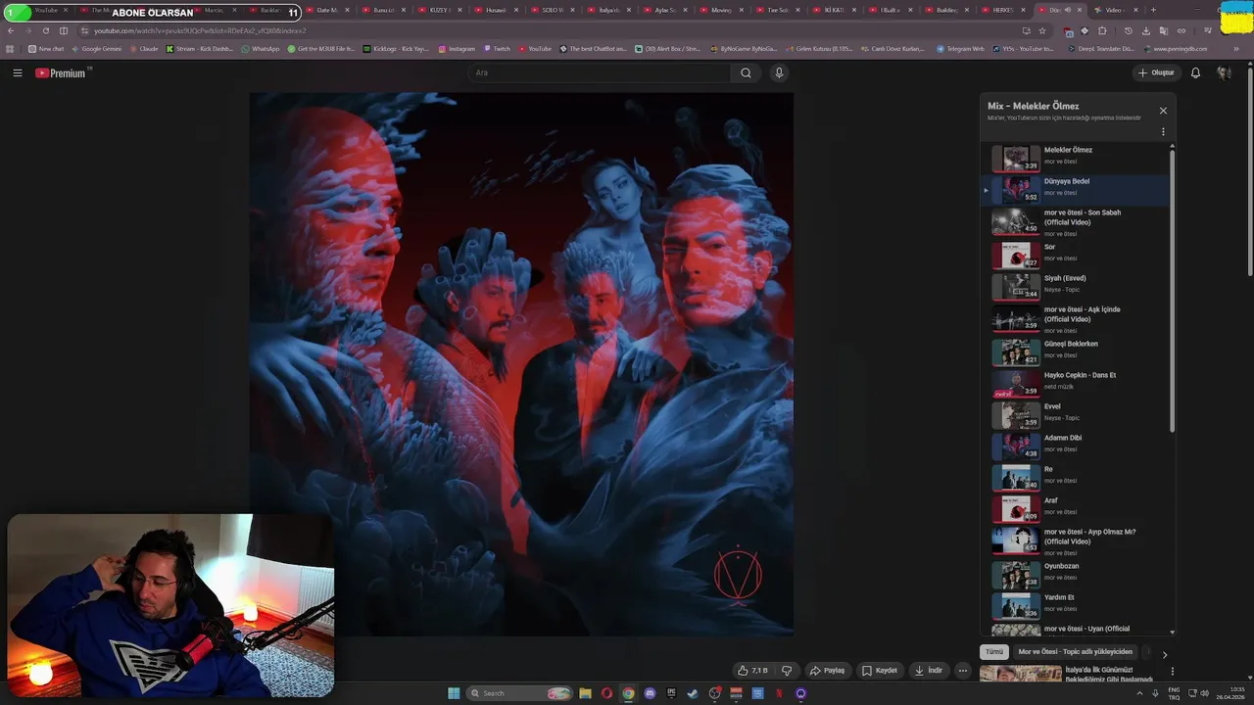Open Windows Start button
Screen dimensions: 1254x705
pyautogui.click(x=454, y=693)
